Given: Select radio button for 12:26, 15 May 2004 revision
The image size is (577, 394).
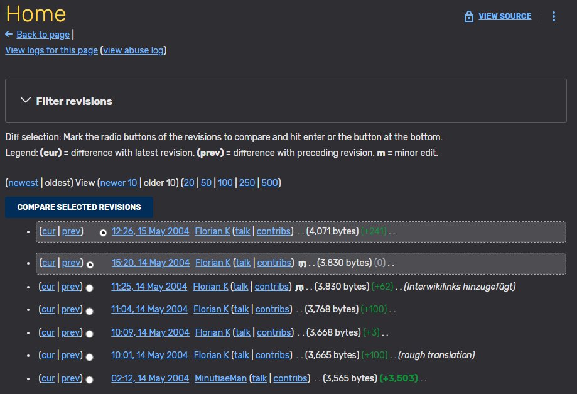Looking at the screenshot, I should tap(103, 233).
